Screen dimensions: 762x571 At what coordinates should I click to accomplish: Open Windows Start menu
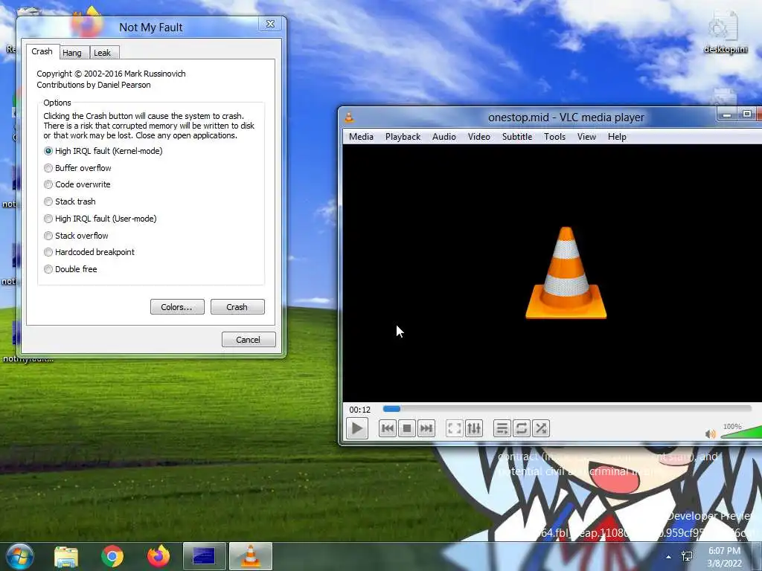click(x=20, y=556)
